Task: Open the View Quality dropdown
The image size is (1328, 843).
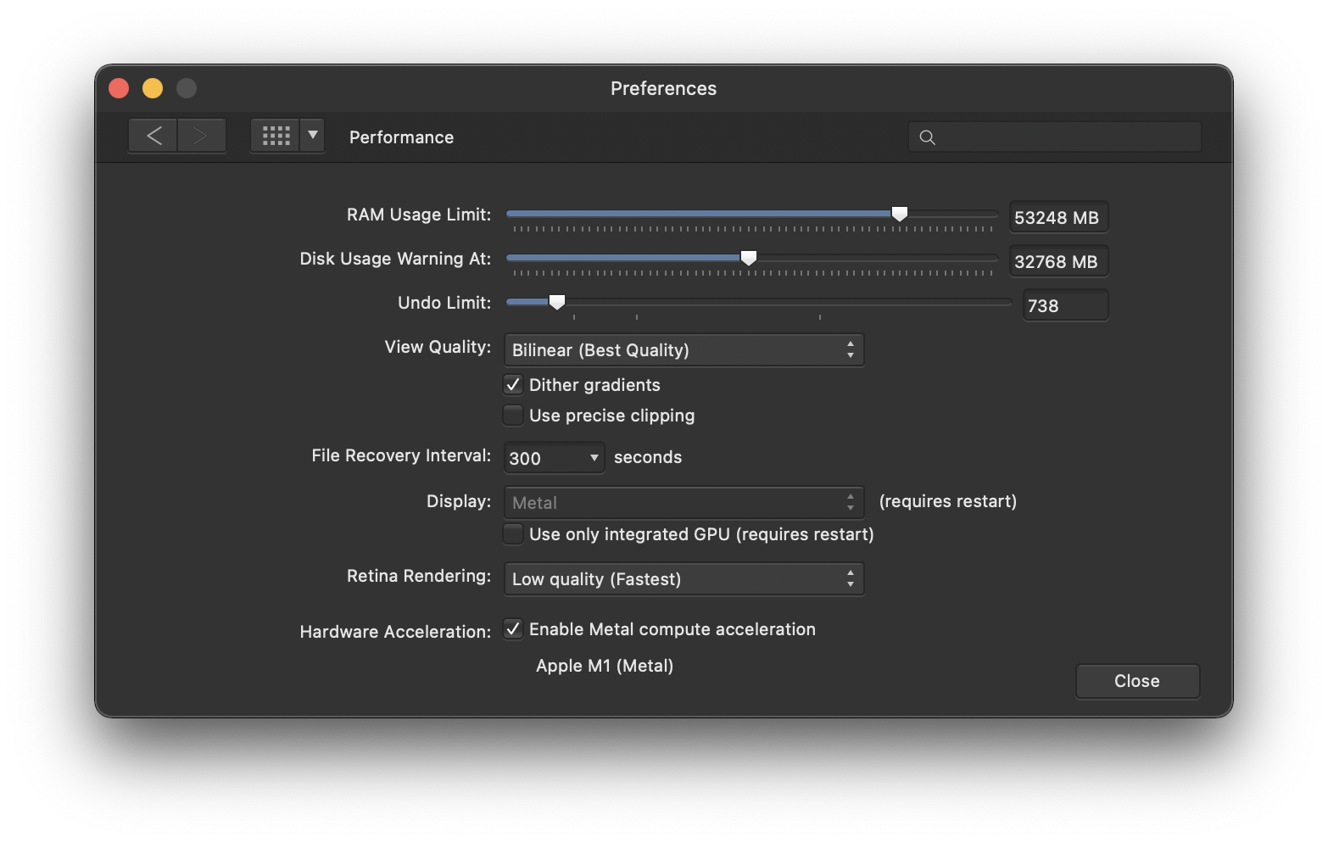Action: [x=684, y=350]
